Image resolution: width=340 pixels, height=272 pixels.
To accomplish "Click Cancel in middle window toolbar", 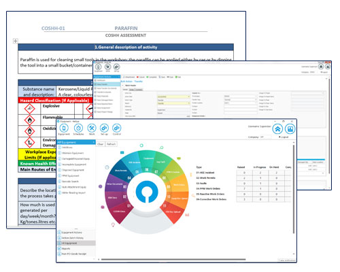I will 141,77.
